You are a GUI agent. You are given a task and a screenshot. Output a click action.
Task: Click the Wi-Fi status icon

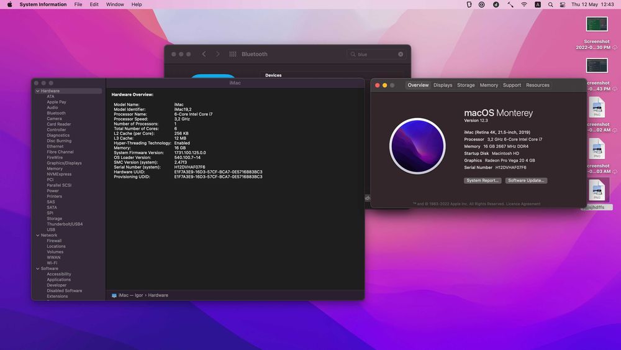click(524, 4)
